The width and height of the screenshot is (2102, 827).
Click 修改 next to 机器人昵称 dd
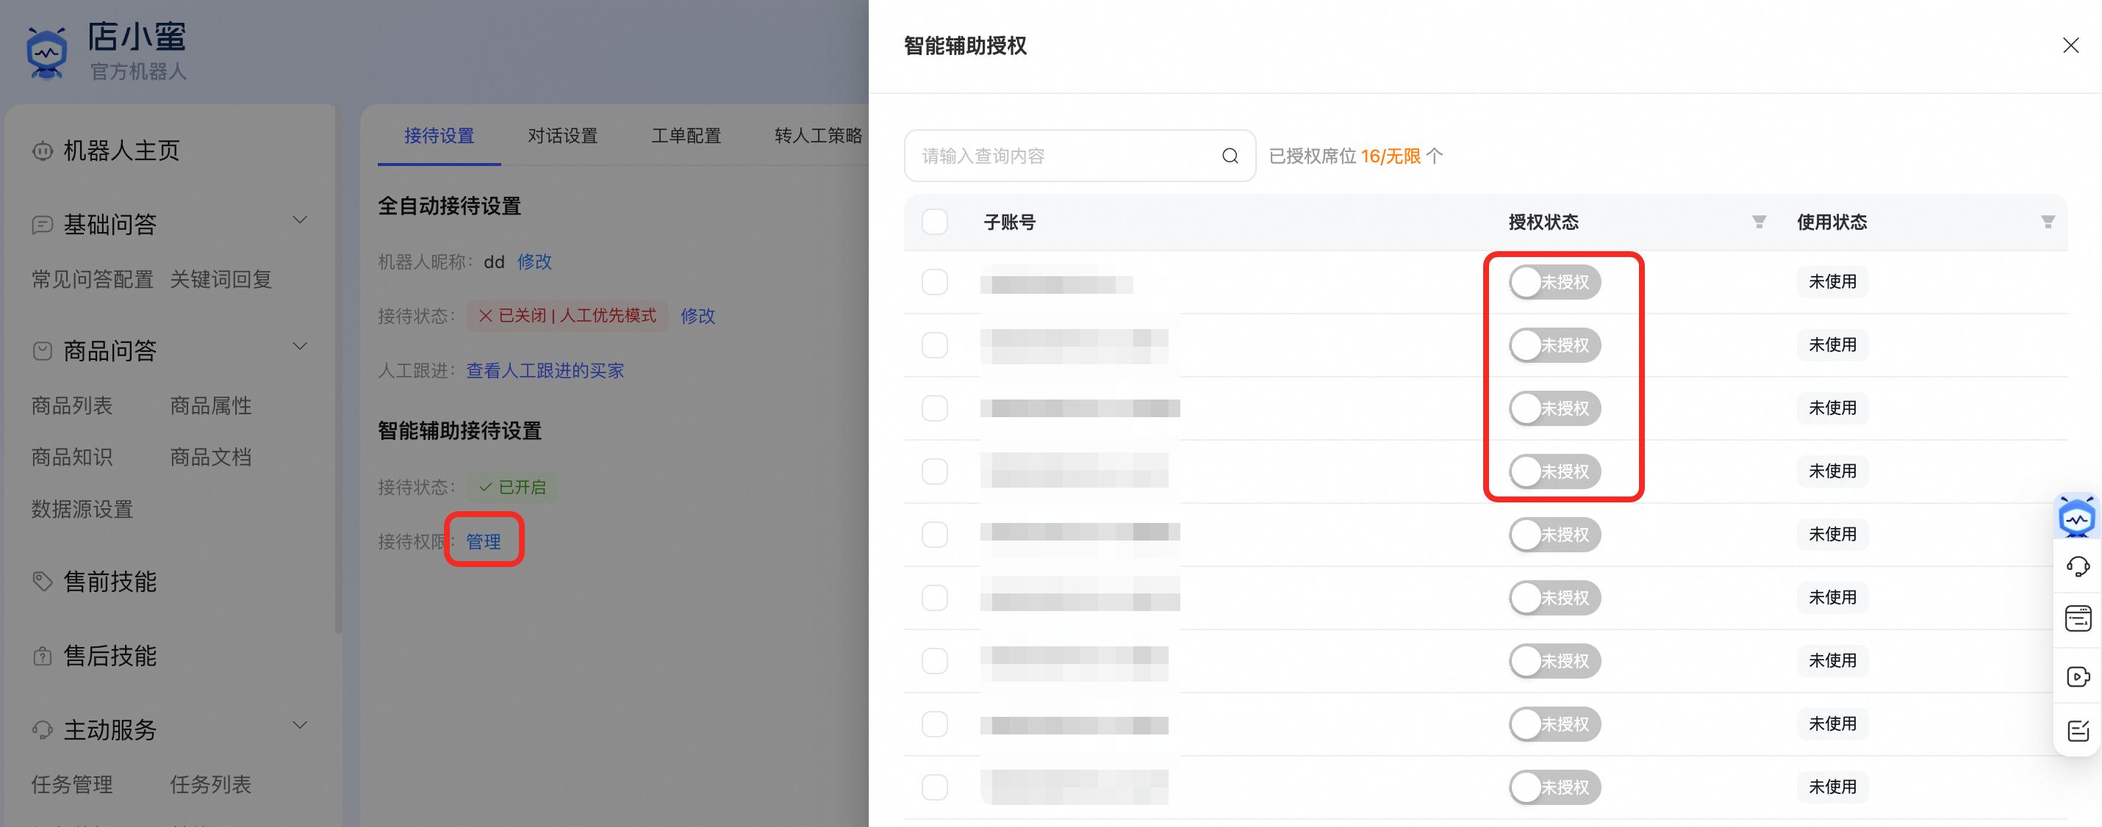point(534,261)
